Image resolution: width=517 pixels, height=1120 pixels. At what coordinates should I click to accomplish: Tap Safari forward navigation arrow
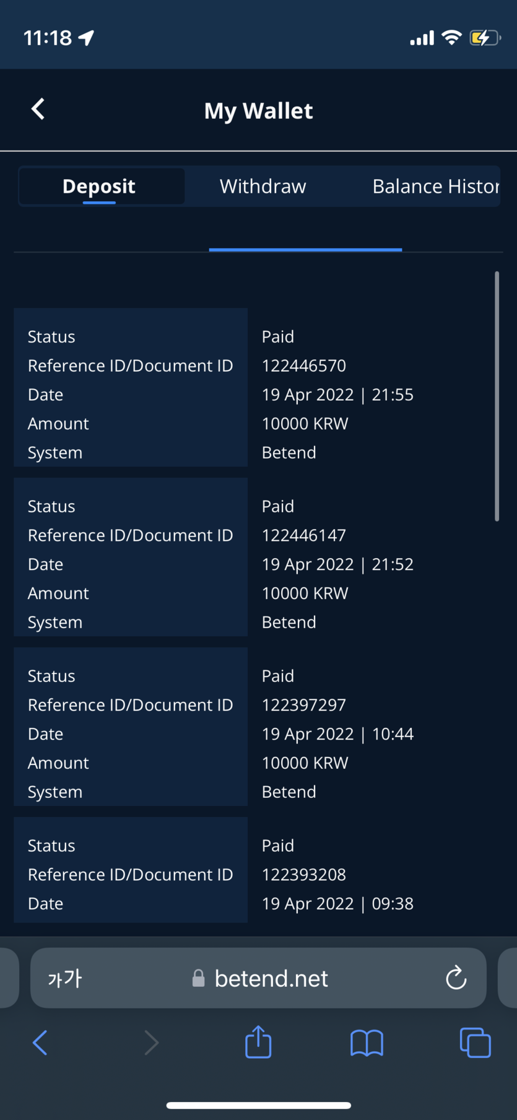click(151, 1043)
